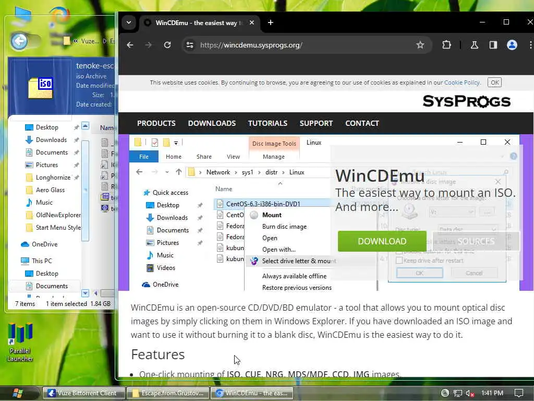Toggle the Chrome side panel icon
The width and height of the screenshot is (534, 401).
(x=493, y=45)
